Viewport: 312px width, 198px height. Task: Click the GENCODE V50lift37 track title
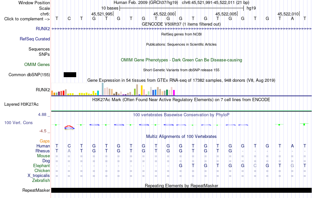click(181, 24)
